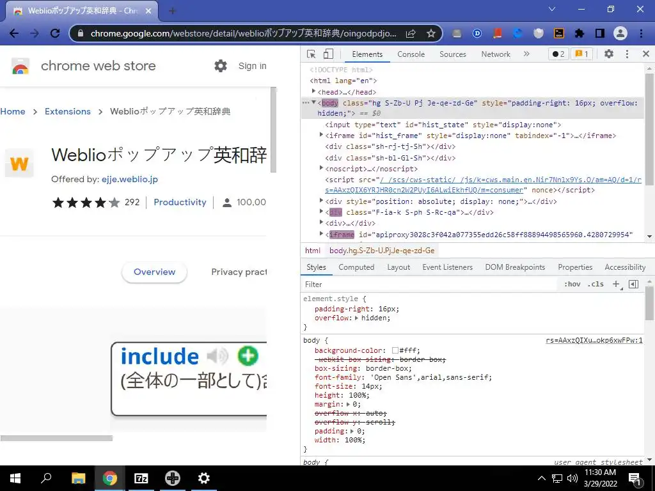Switch to the Network tab
This screenshot has width=655, height=491.
[x=496, y=54]
